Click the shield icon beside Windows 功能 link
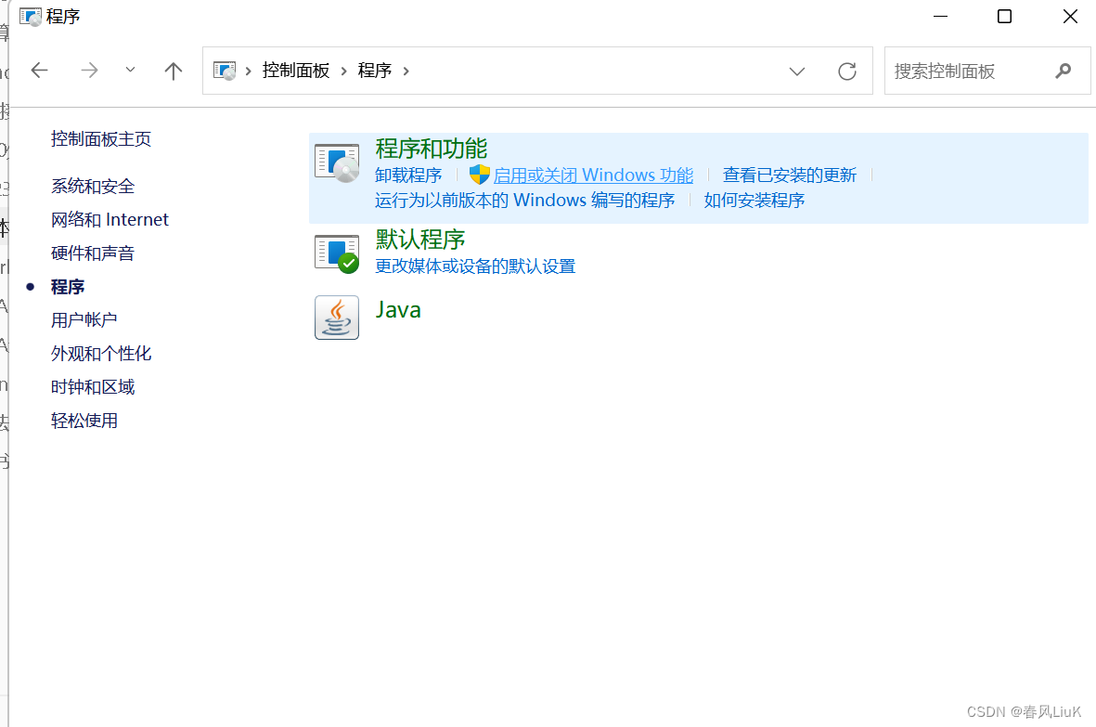 480,175
